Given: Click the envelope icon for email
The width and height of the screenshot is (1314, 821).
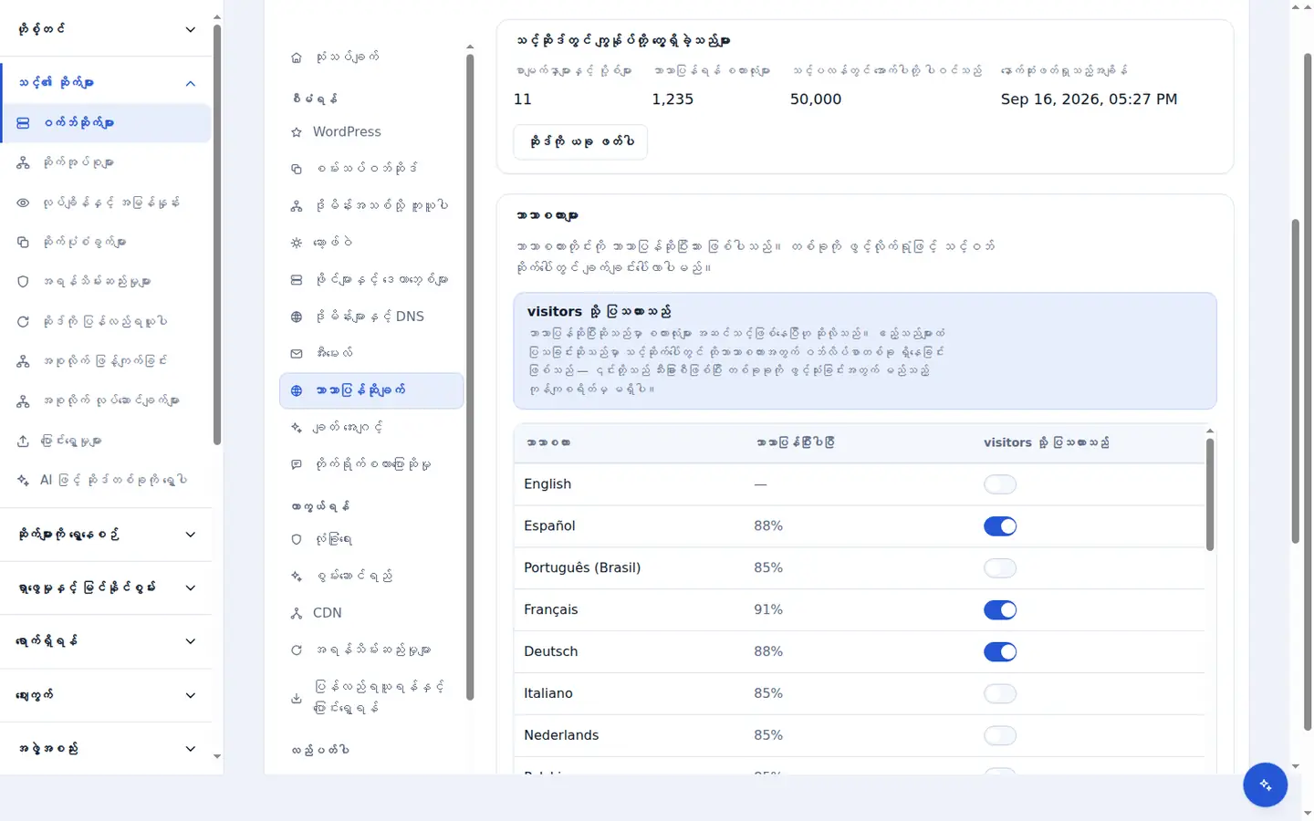Looking at the screenshot, I should [296, 353].
